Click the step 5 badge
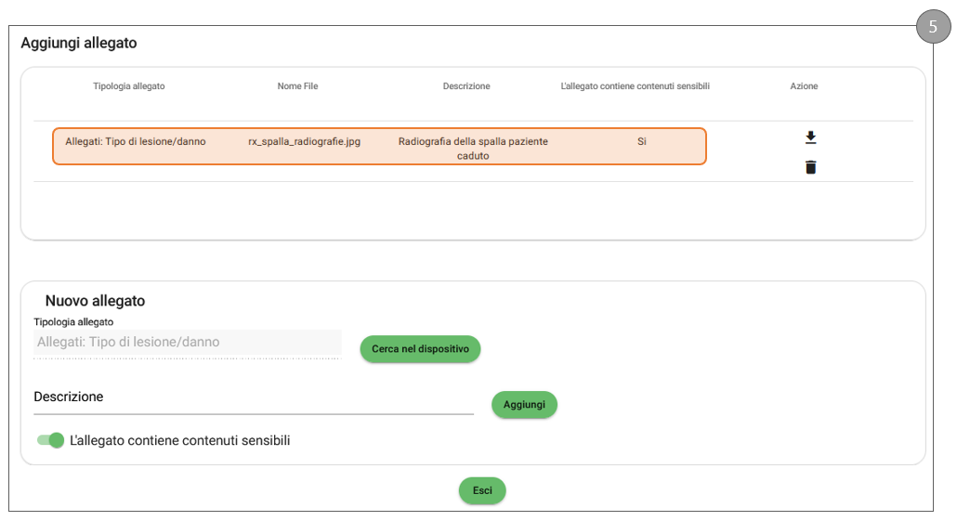Viewport: 957px width, 521px height. 933,27
